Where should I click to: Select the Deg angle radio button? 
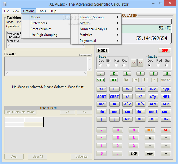(x=150, y=65)
